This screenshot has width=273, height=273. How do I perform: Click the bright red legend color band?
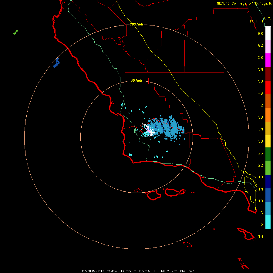coord(268,87)
